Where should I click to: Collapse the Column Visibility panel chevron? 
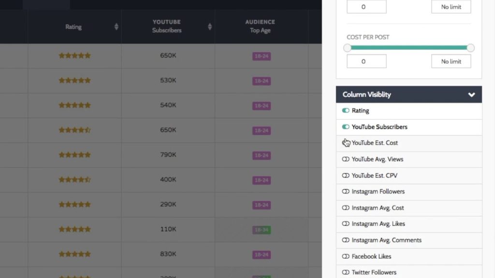(x=471, y=95)
